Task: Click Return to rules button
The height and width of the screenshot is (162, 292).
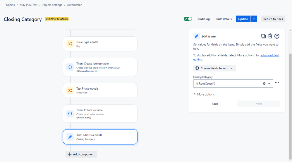Action: click(x=273, y=19)
